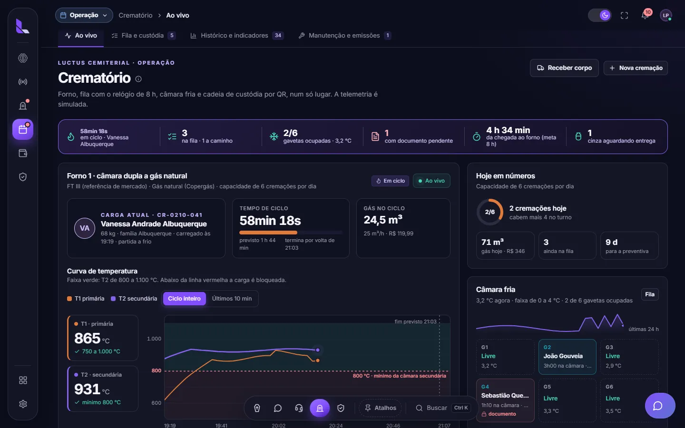The height and width of the screenshot is (428, 685).
Task: Open the settings gear in the sidebar
Action: [23, 404]
